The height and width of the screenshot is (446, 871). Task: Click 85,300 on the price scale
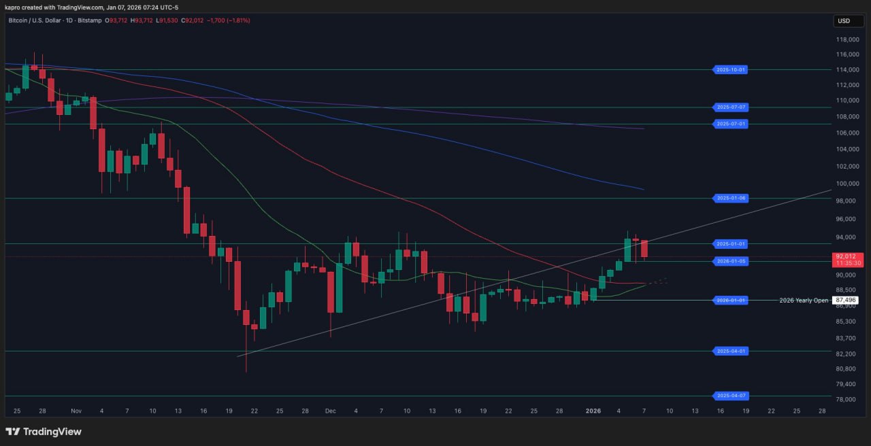pyautogui.click(x=846, y=322)
